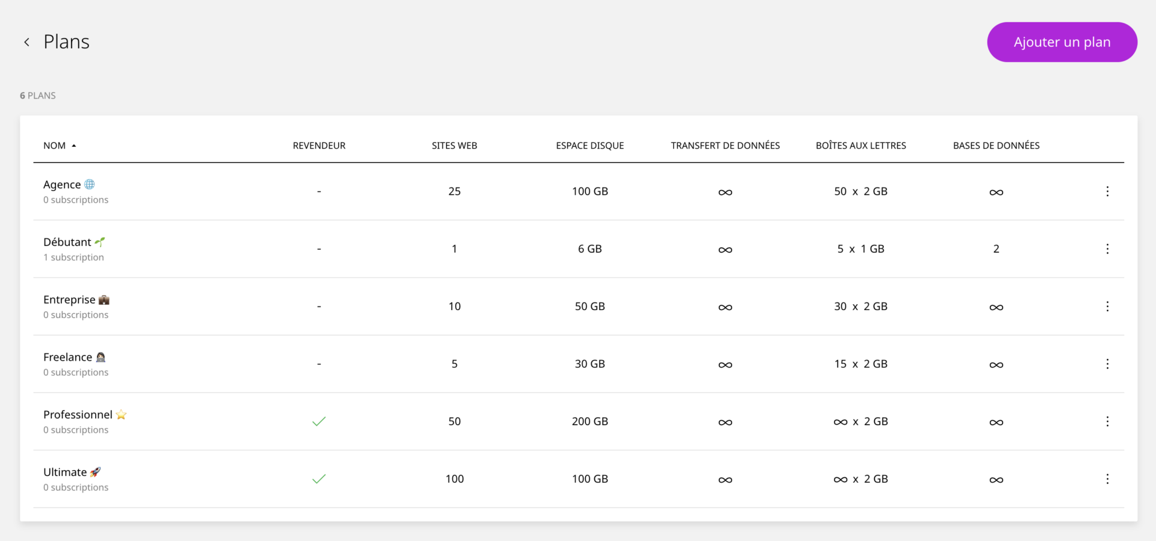The image size is (1156, 541).
Task: Click the ESPACE DISQUE column header
Action: pyautogui.click(x=589, y=145)
